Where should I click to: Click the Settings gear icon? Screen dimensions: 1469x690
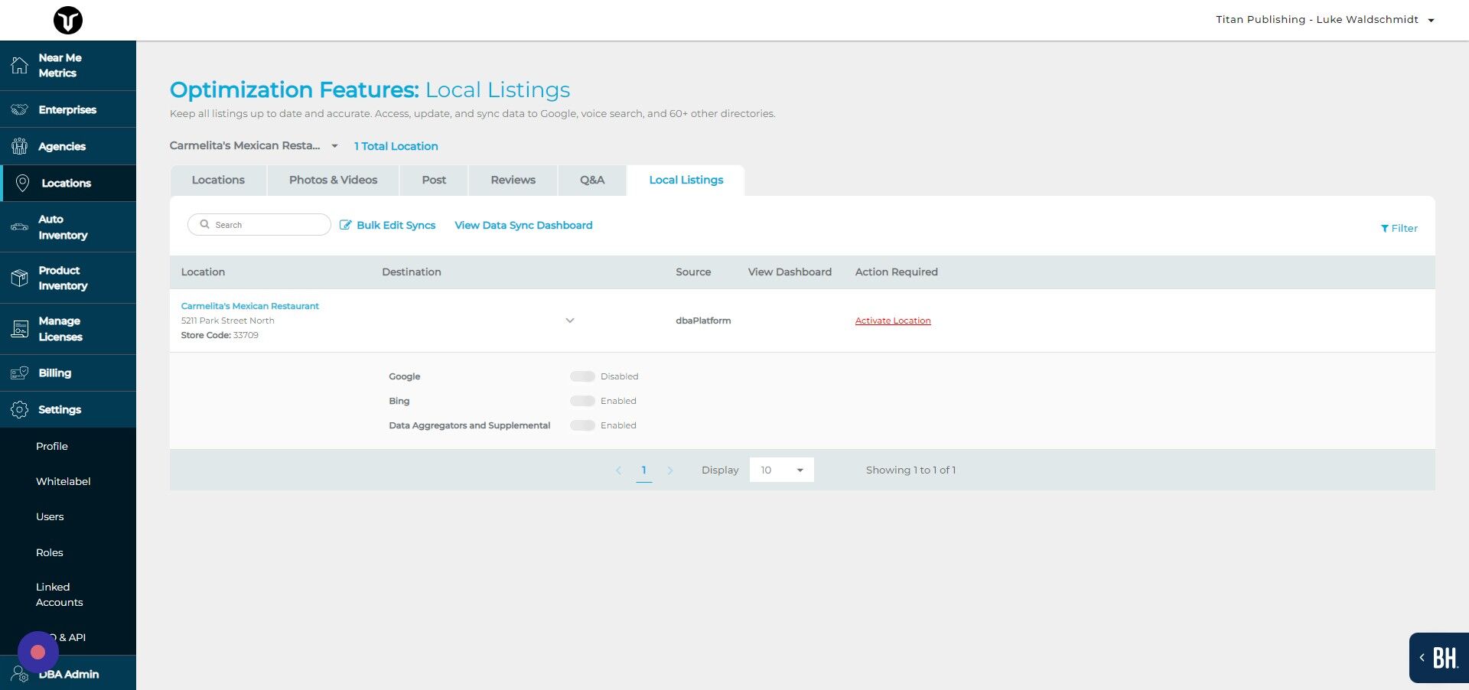[19, 409]
